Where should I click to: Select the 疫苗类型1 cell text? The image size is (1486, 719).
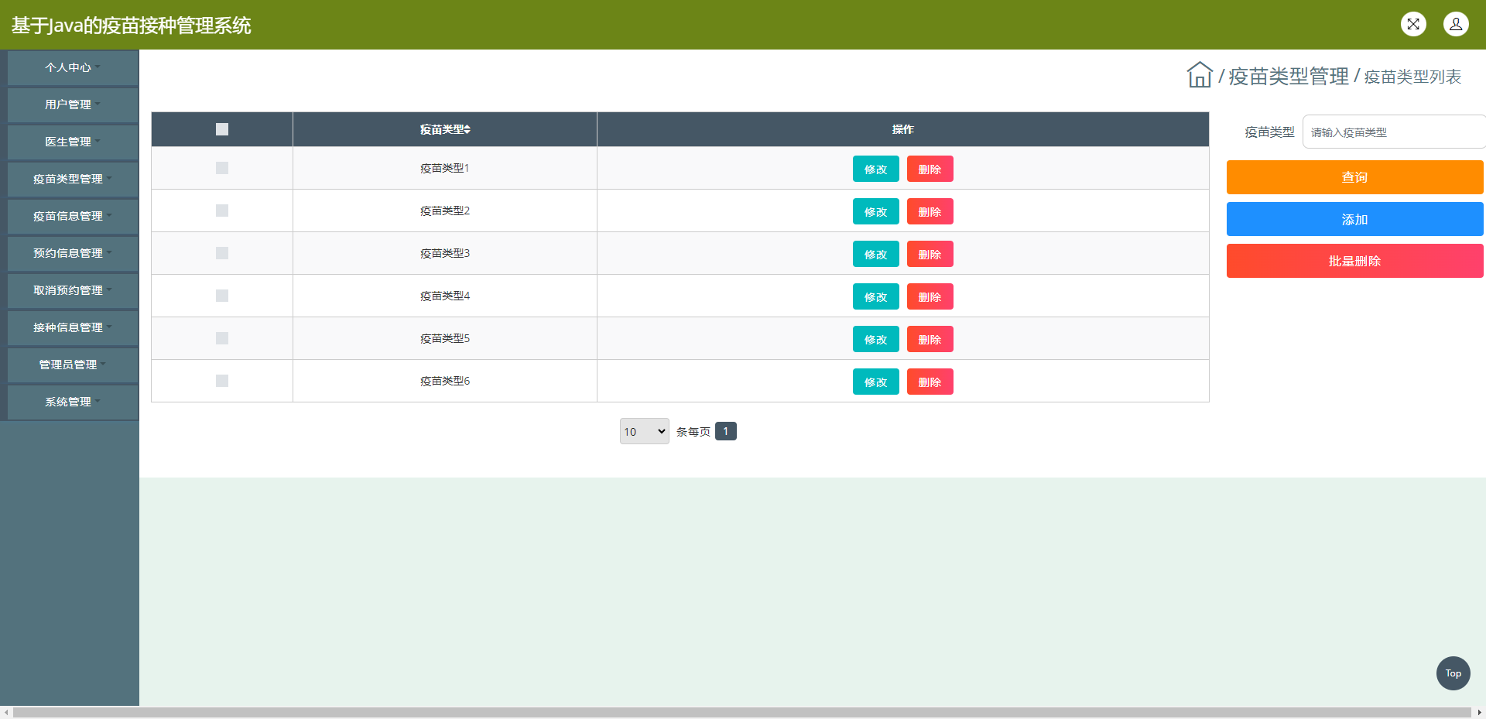[444, 168]
